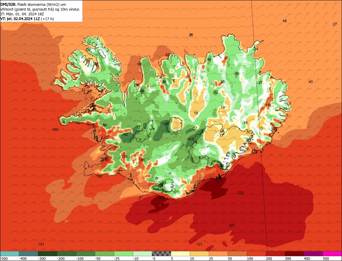Click the map value '95' in the northern highlands
This screenshot has width=342, height=261.
(x=223, y=82)
